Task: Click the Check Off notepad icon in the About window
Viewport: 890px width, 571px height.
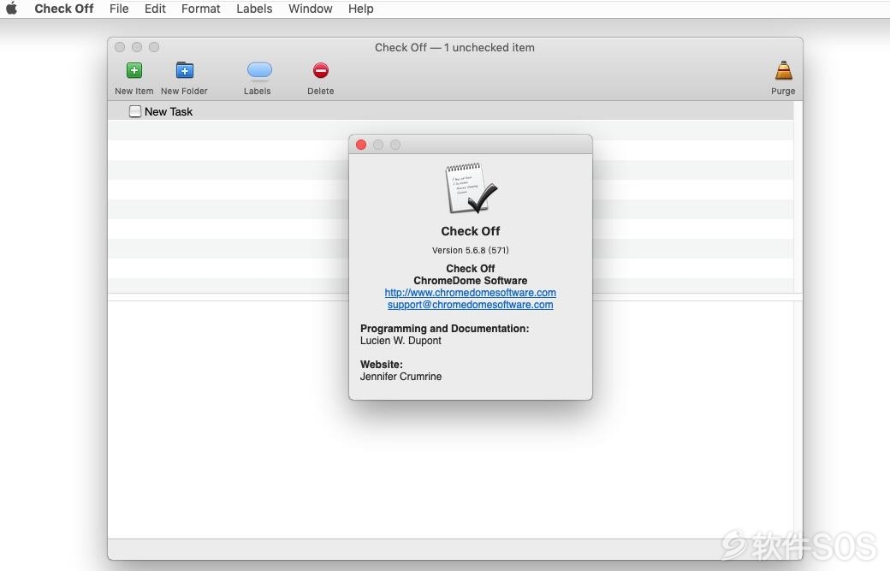Action: (471, 187)
